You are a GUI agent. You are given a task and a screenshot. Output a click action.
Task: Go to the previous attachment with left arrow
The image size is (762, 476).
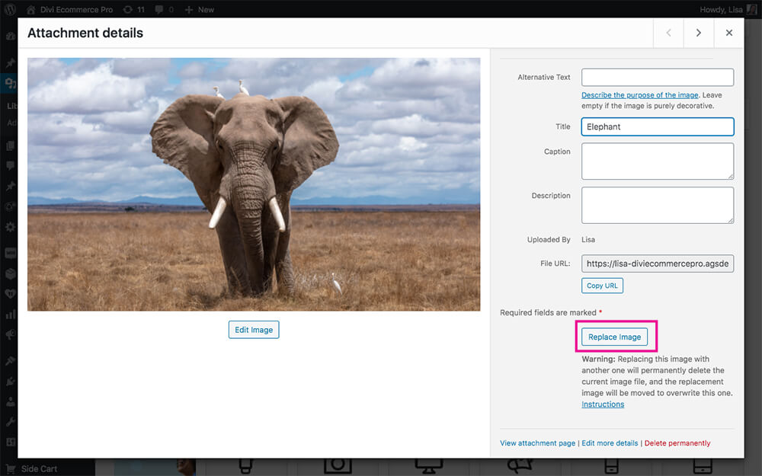(668, 33)
